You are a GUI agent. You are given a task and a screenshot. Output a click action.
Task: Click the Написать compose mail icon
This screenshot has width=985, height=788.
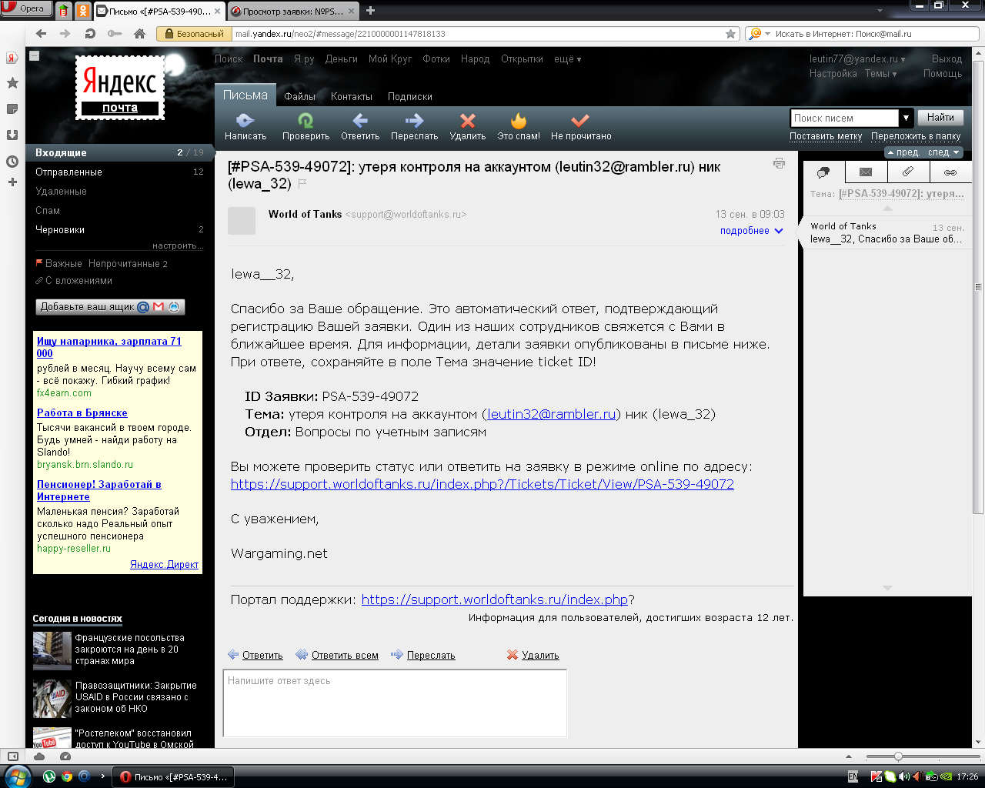pyautogui.click(x=245, y=121)
